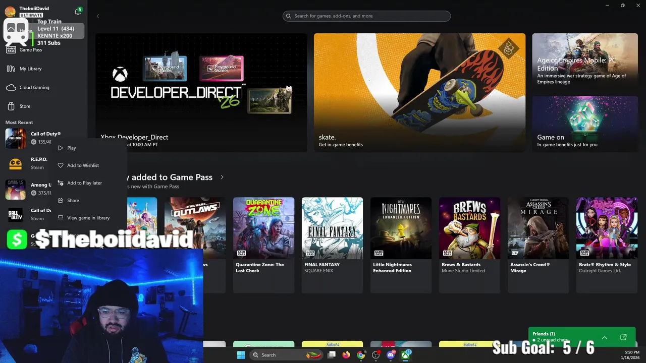The image size is (646, 363).
Task: Click the 'Outright Games Ltd.' publisher text
Action: [x=600, y=271]
